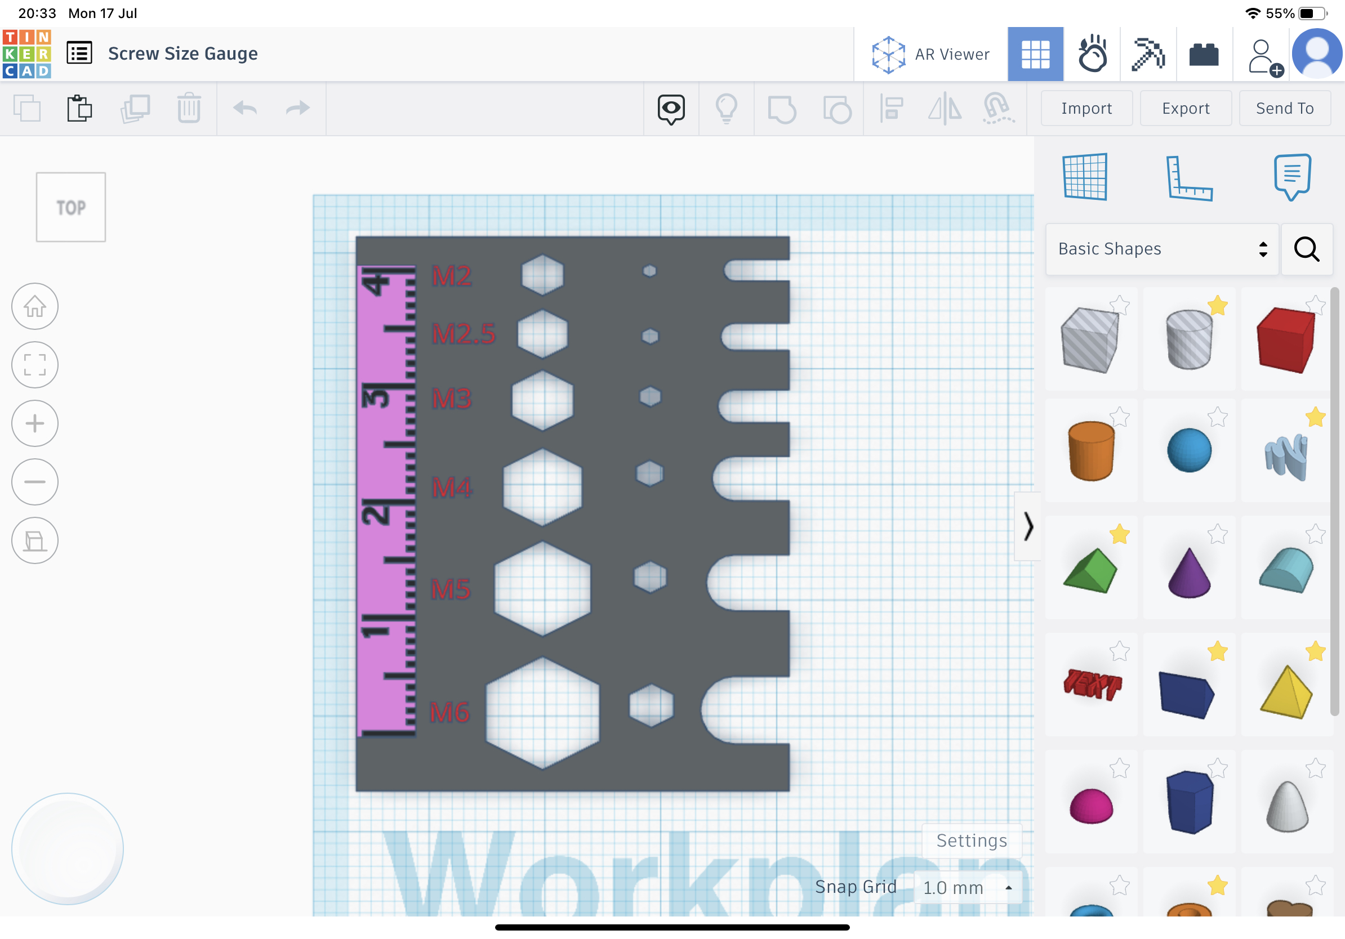The image size is (1345, 939).
Task: Open design properties via list icon beside title
Action: (x=79, y=53)
